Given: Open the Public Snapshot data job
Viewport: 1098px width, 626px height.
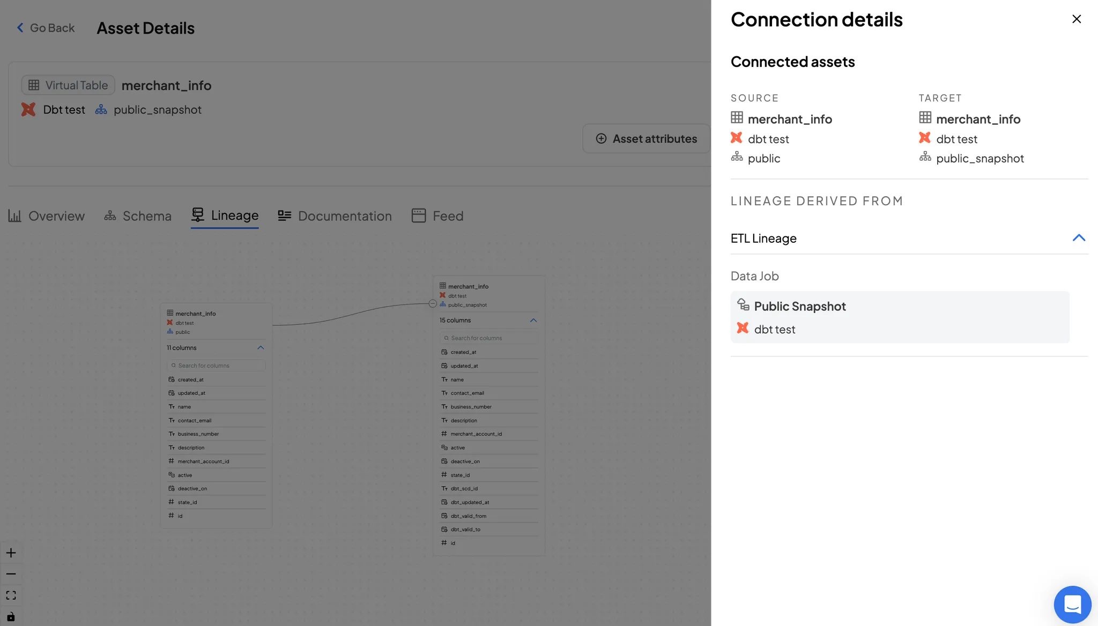Looking at the screenshot, I should [799, 307].
